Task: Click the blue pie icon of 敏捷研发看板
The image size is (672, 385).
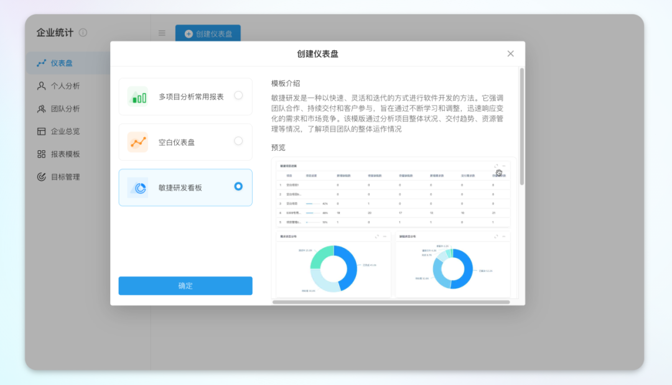Action: pyautogui.click(x=138, y=188)
